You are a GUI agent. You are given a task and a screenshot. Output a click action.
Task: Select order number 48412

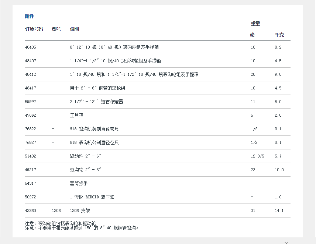(31, 75)
